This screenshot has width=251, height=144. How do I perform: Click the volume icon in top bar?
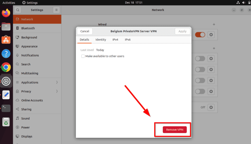[x=243, y=3]
